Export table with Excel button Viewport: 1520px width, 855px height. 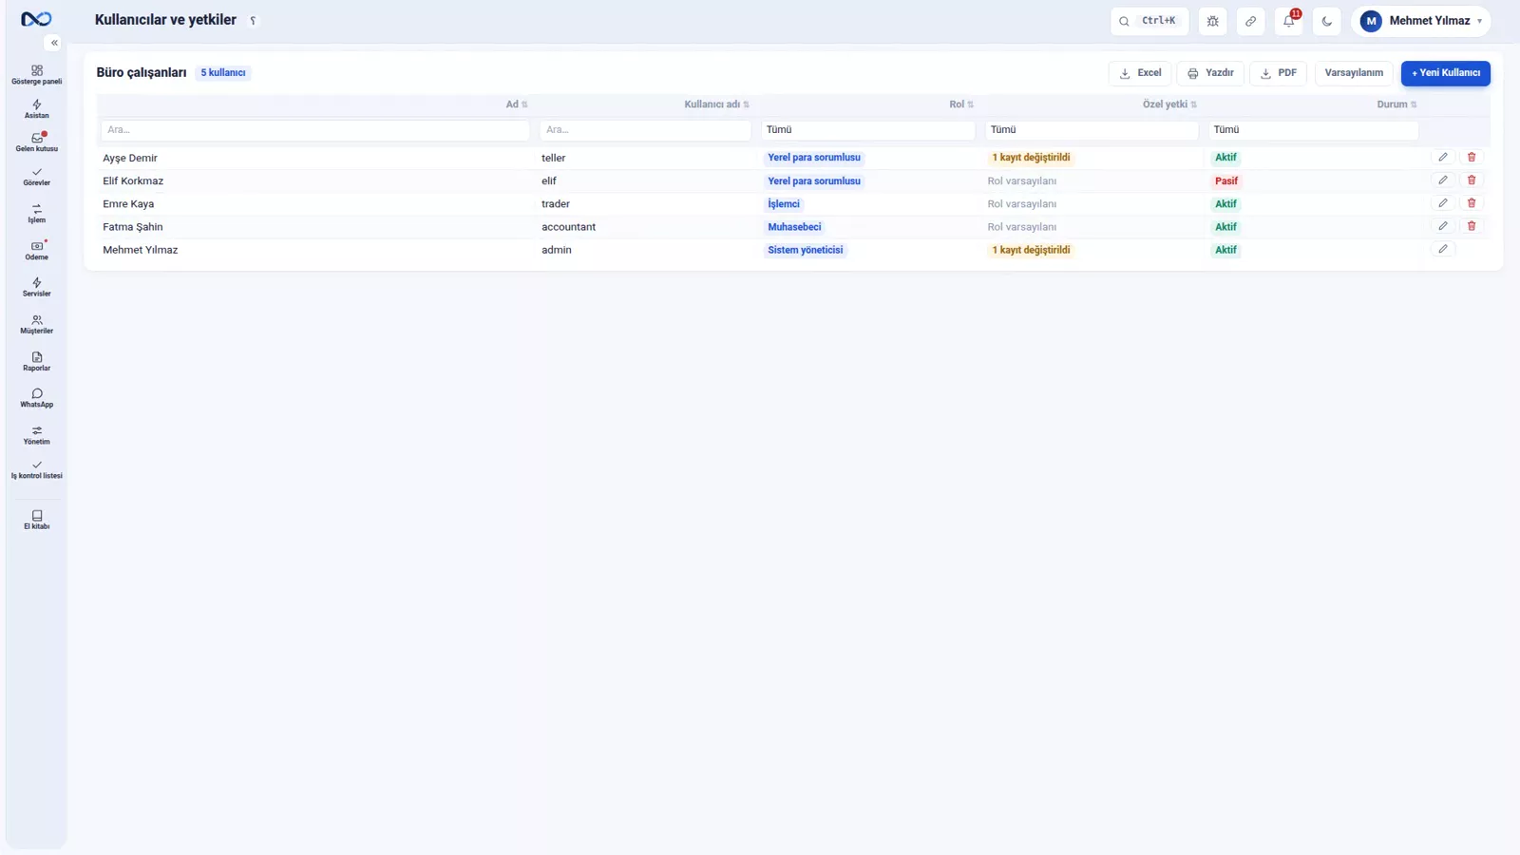(1140, 73)
